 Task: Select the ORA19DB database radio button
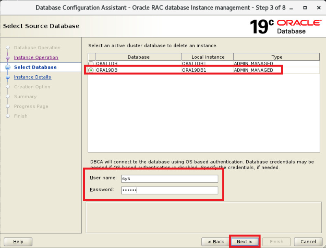(91, 70)
